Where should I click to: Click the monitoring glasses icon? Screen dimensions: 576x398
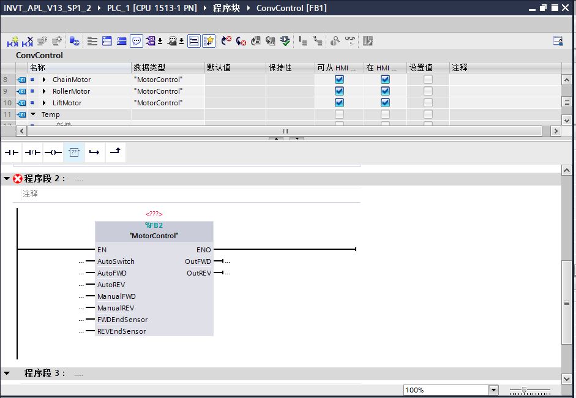pos(350,41)
